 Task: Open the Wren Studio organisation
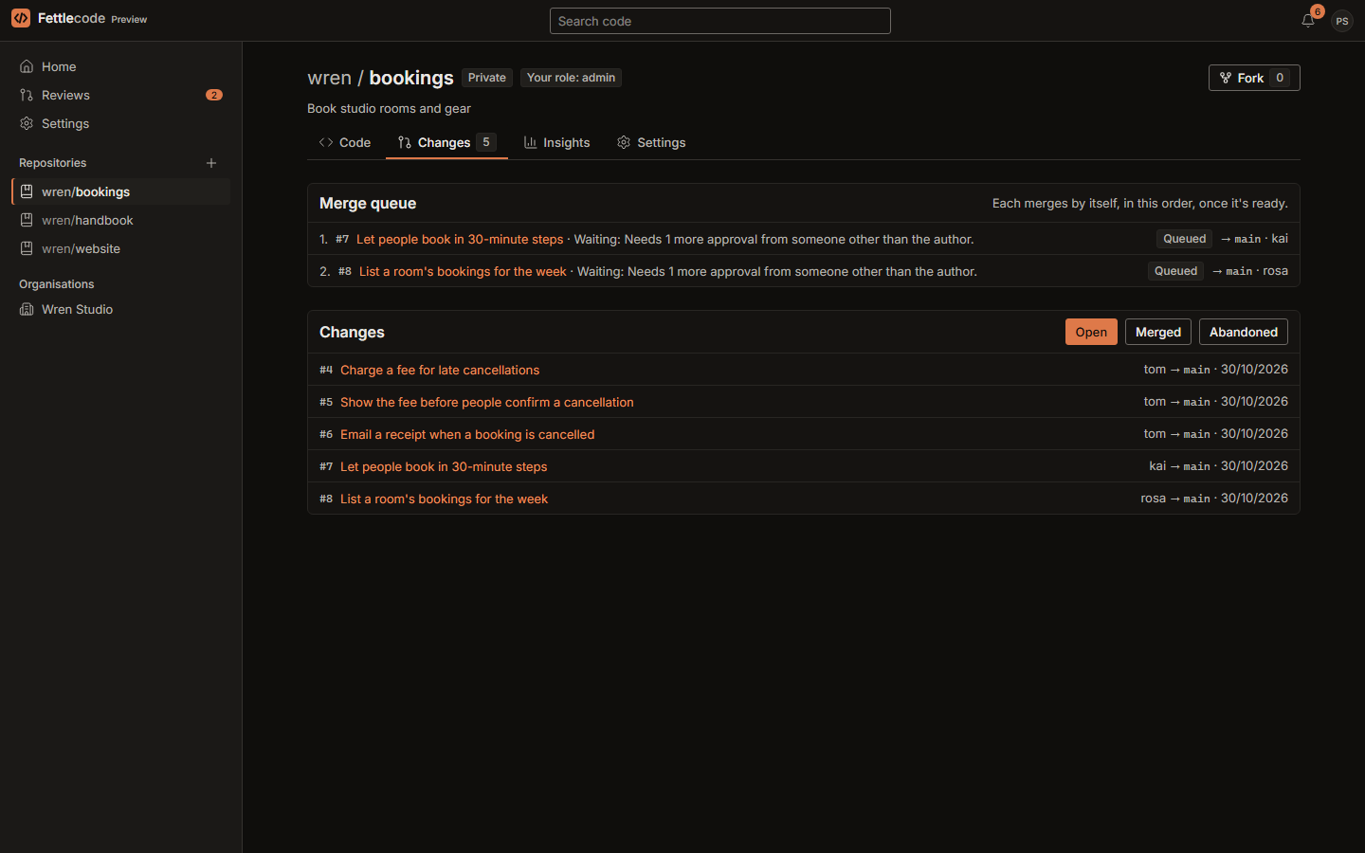click(x=121, y=309)
